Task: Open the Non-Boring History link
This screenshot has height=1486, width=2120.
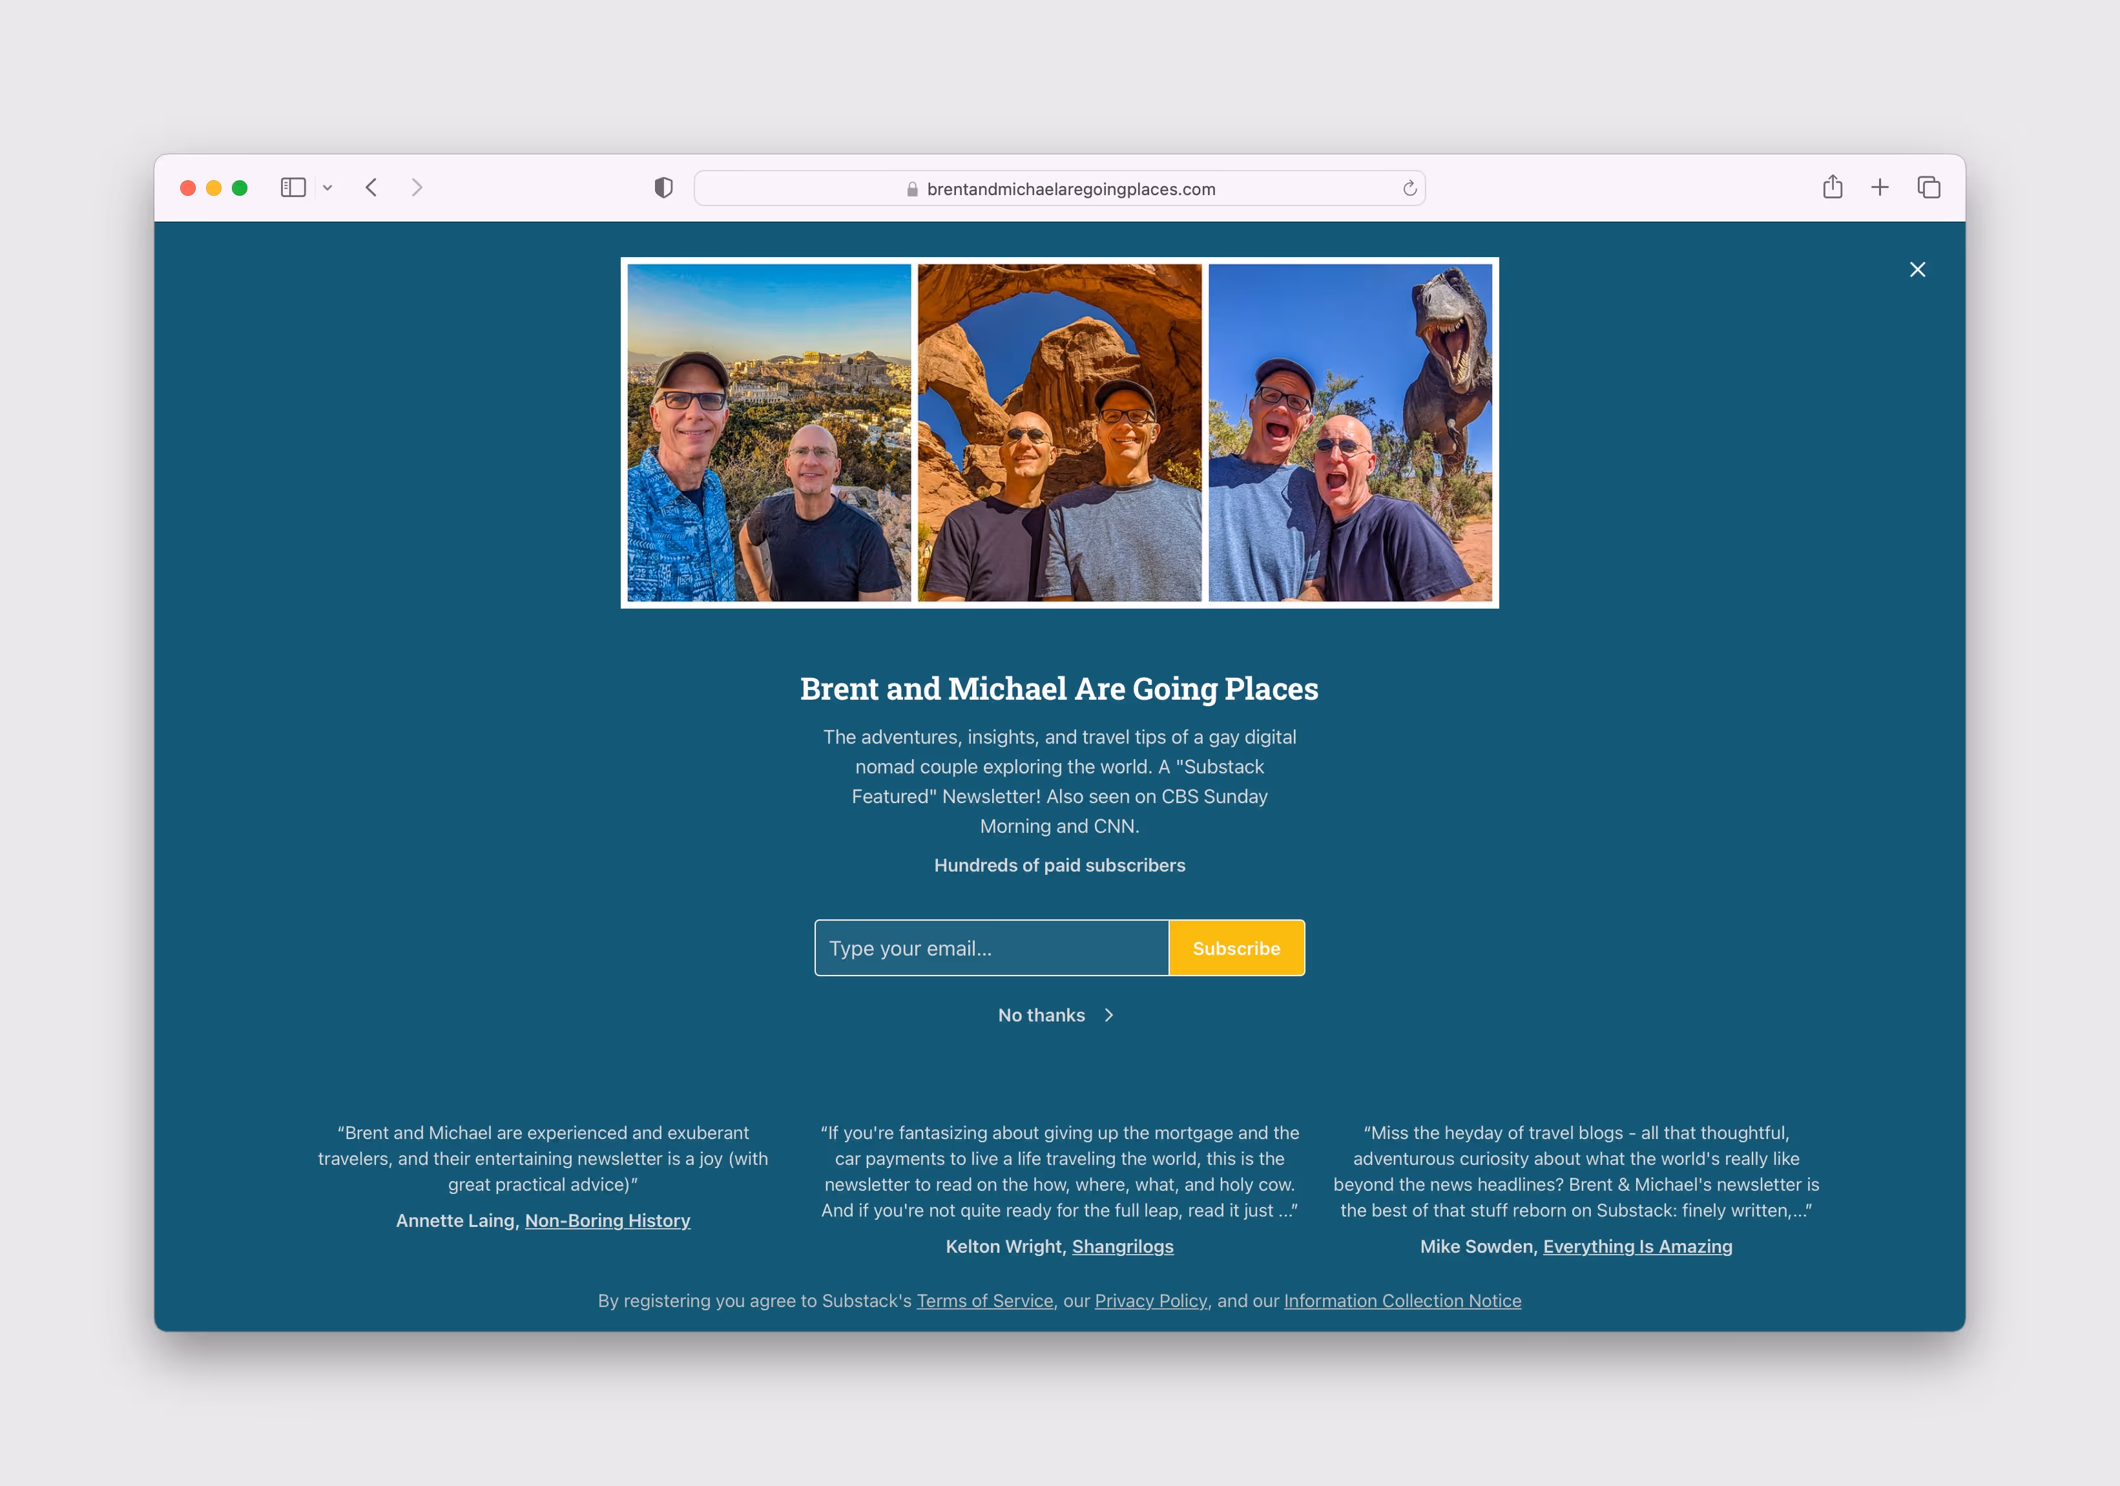Action: tap(608, 1220)
